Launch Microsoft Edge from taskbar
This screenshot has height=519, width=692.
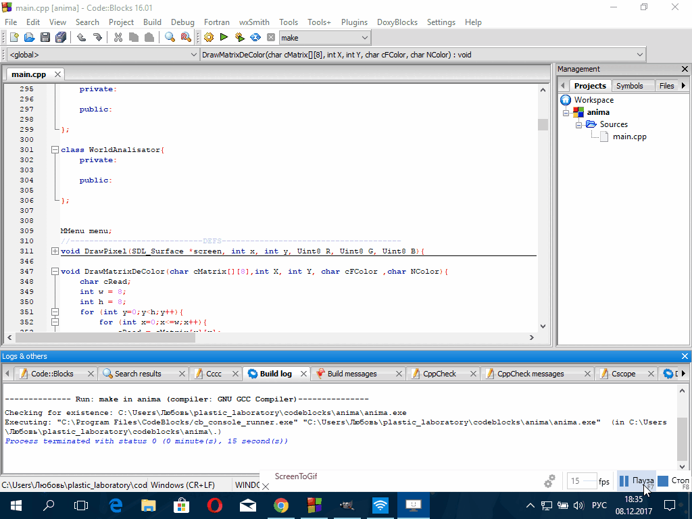[x=115, y=505]
